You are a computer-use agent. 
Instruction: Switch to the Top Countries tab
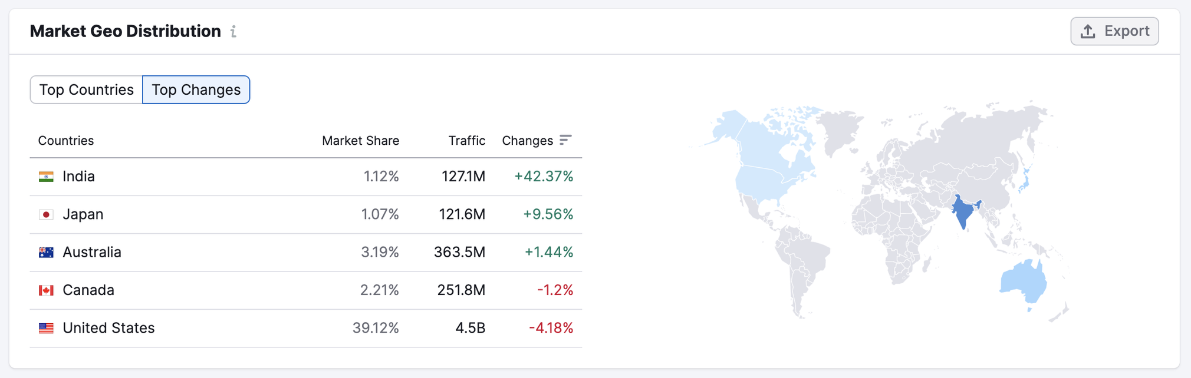click(x=86, y=89)
